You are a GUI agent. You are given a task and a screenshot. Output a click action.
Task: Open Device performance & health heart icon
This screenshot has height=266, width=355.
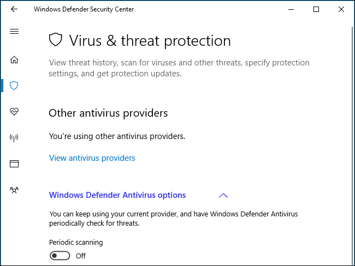point(14,112)
